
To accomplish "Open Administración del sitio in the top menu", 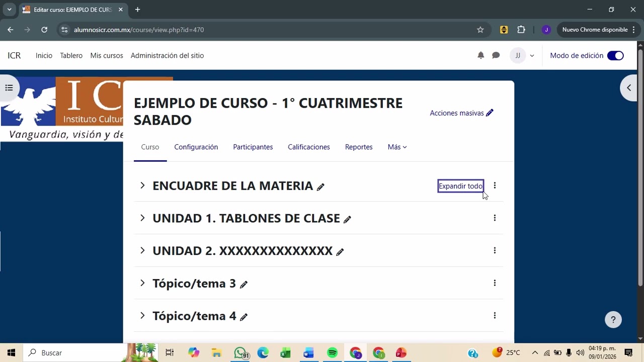I will coord(167,55).
